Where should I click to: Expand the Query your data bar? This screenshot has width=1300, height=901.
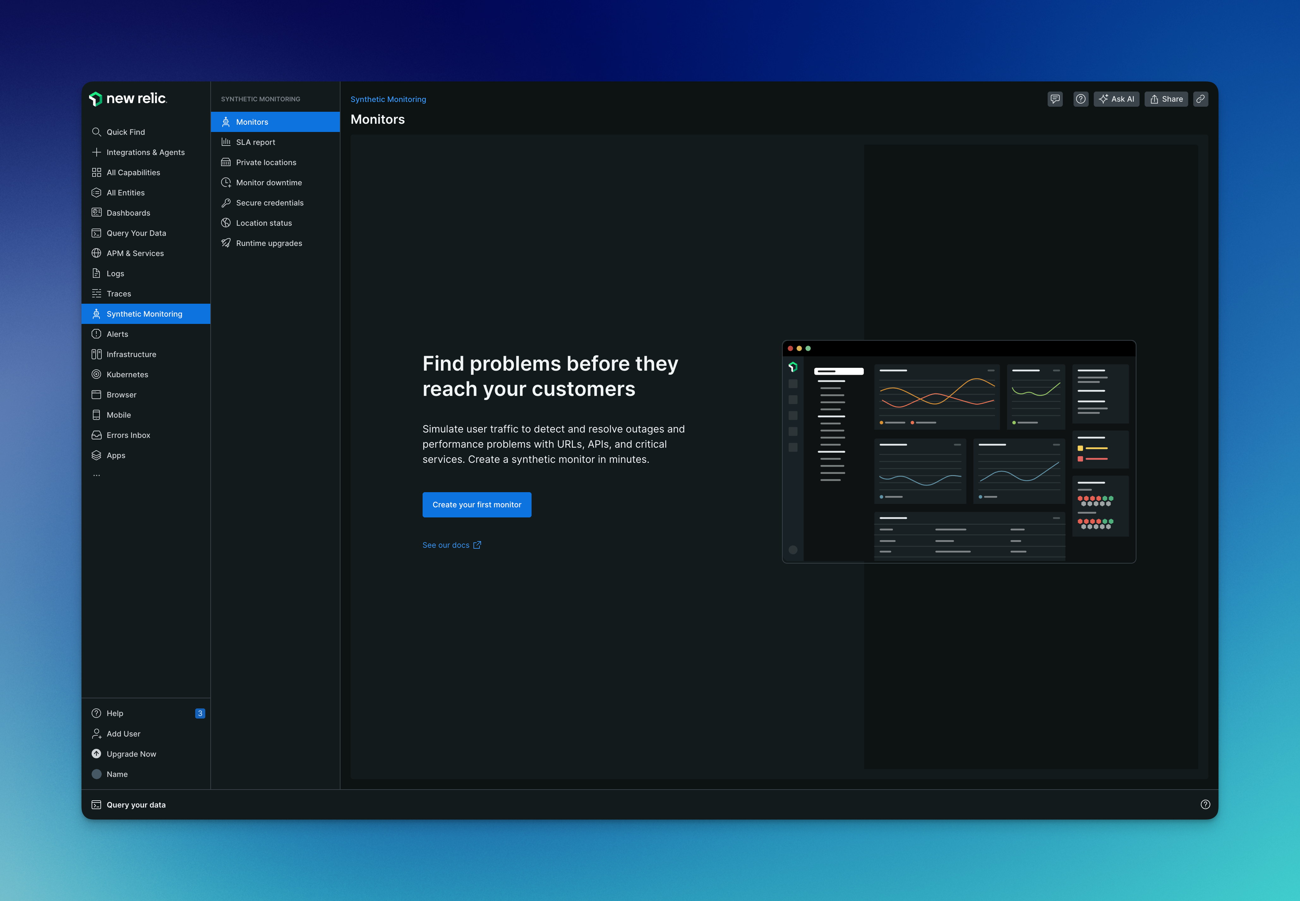[x=135, y=804]
